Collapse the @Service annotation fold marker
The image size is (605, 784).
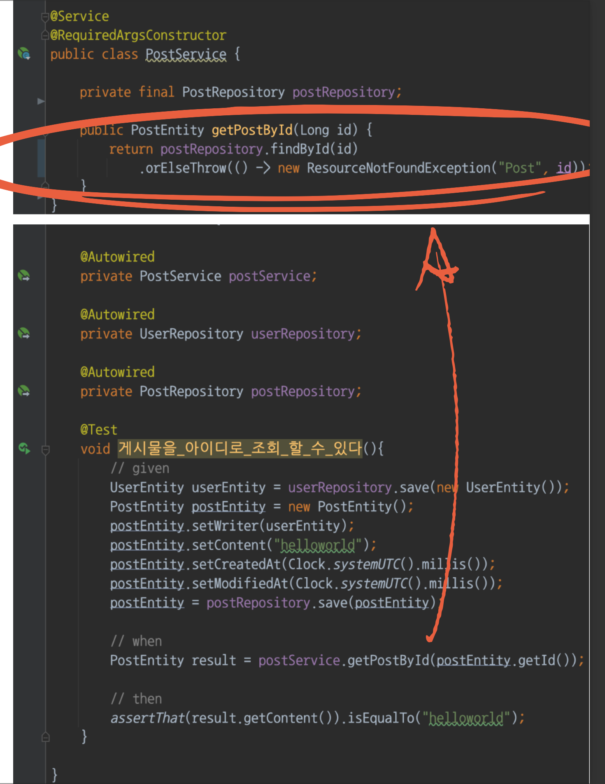click(45, 17)
